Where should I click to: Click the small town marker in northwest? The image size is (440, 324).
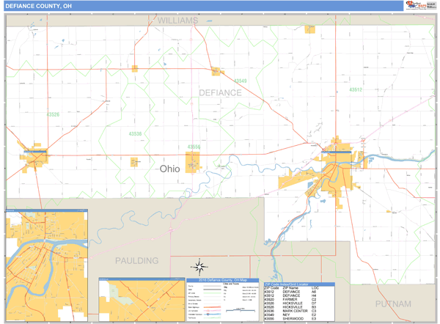coord(135,68)
